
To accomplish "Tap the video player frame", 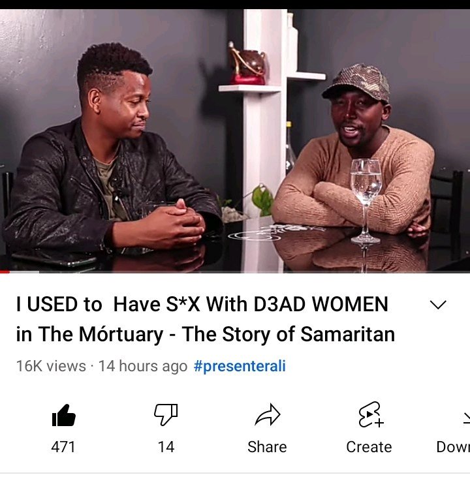I will coord(235,141).
